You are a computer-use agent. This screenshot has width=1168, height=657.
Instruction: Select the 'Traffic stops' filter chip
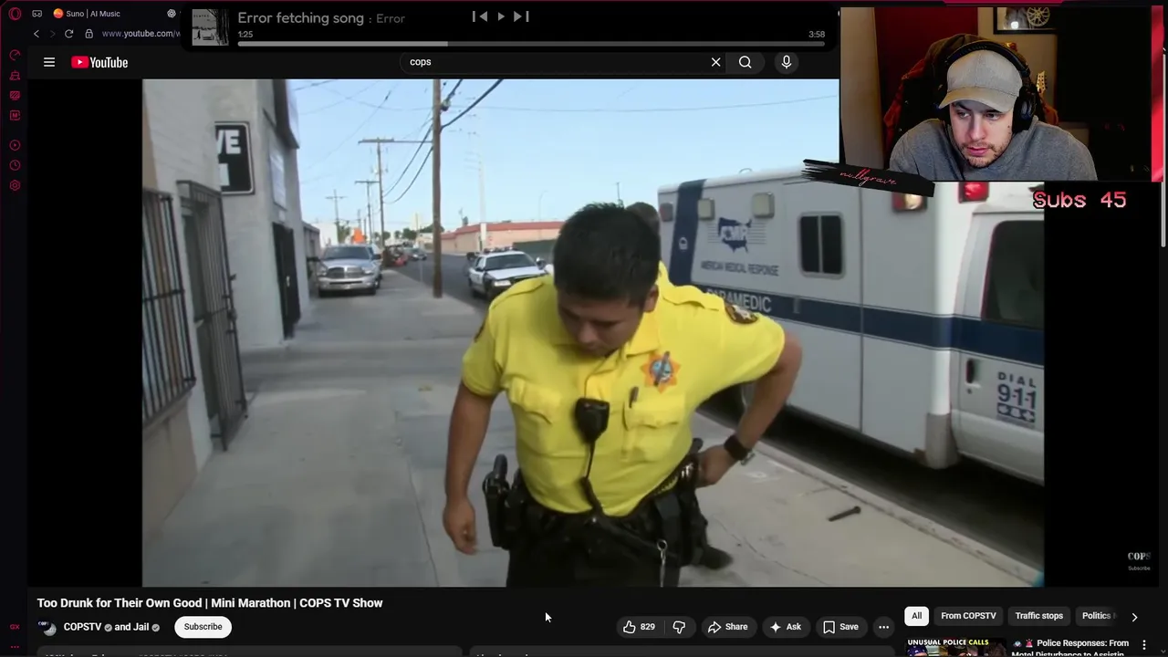point(1039,616)
